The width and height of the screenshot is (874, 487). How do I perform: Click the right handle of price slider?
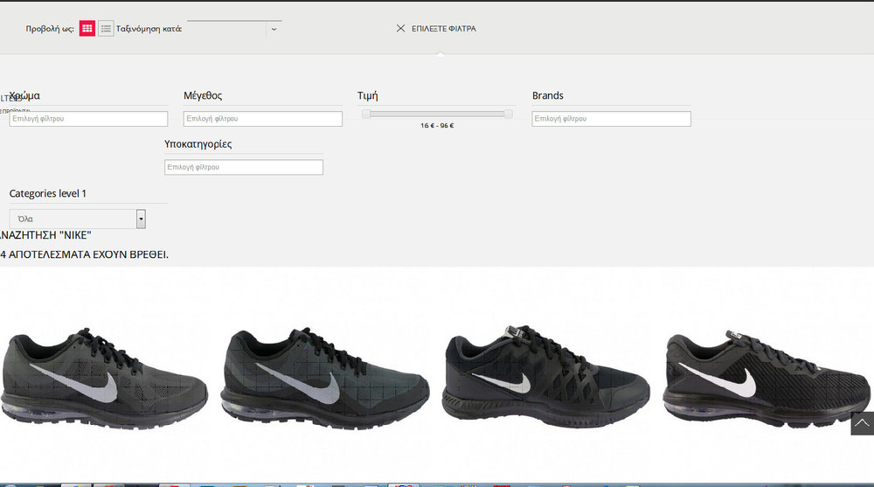[509, 114]
